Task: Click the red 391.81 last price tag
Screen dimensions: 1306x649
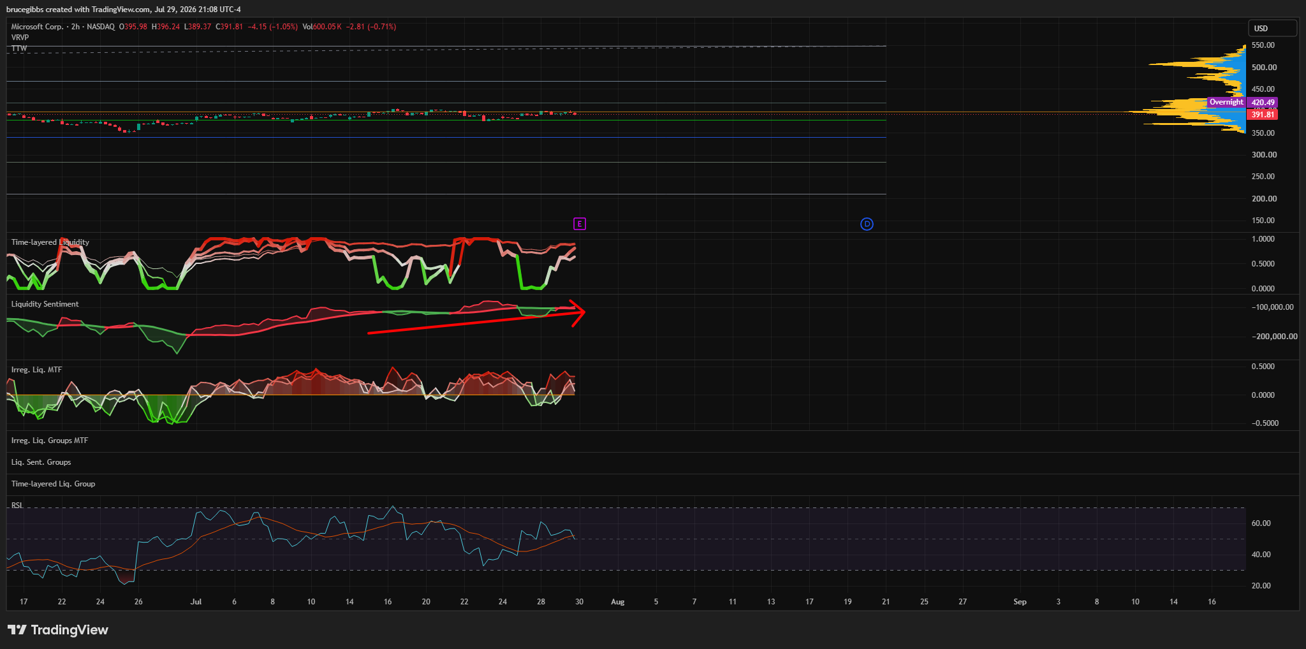Action: pyautogui.click(x=1263, y=115)
